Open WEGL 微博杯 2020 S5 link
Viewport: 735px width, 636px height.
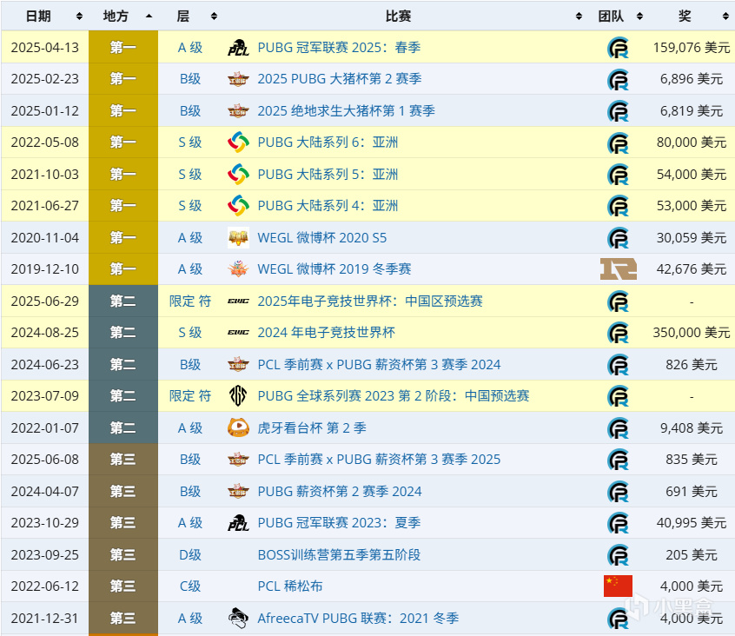point(322,237)
